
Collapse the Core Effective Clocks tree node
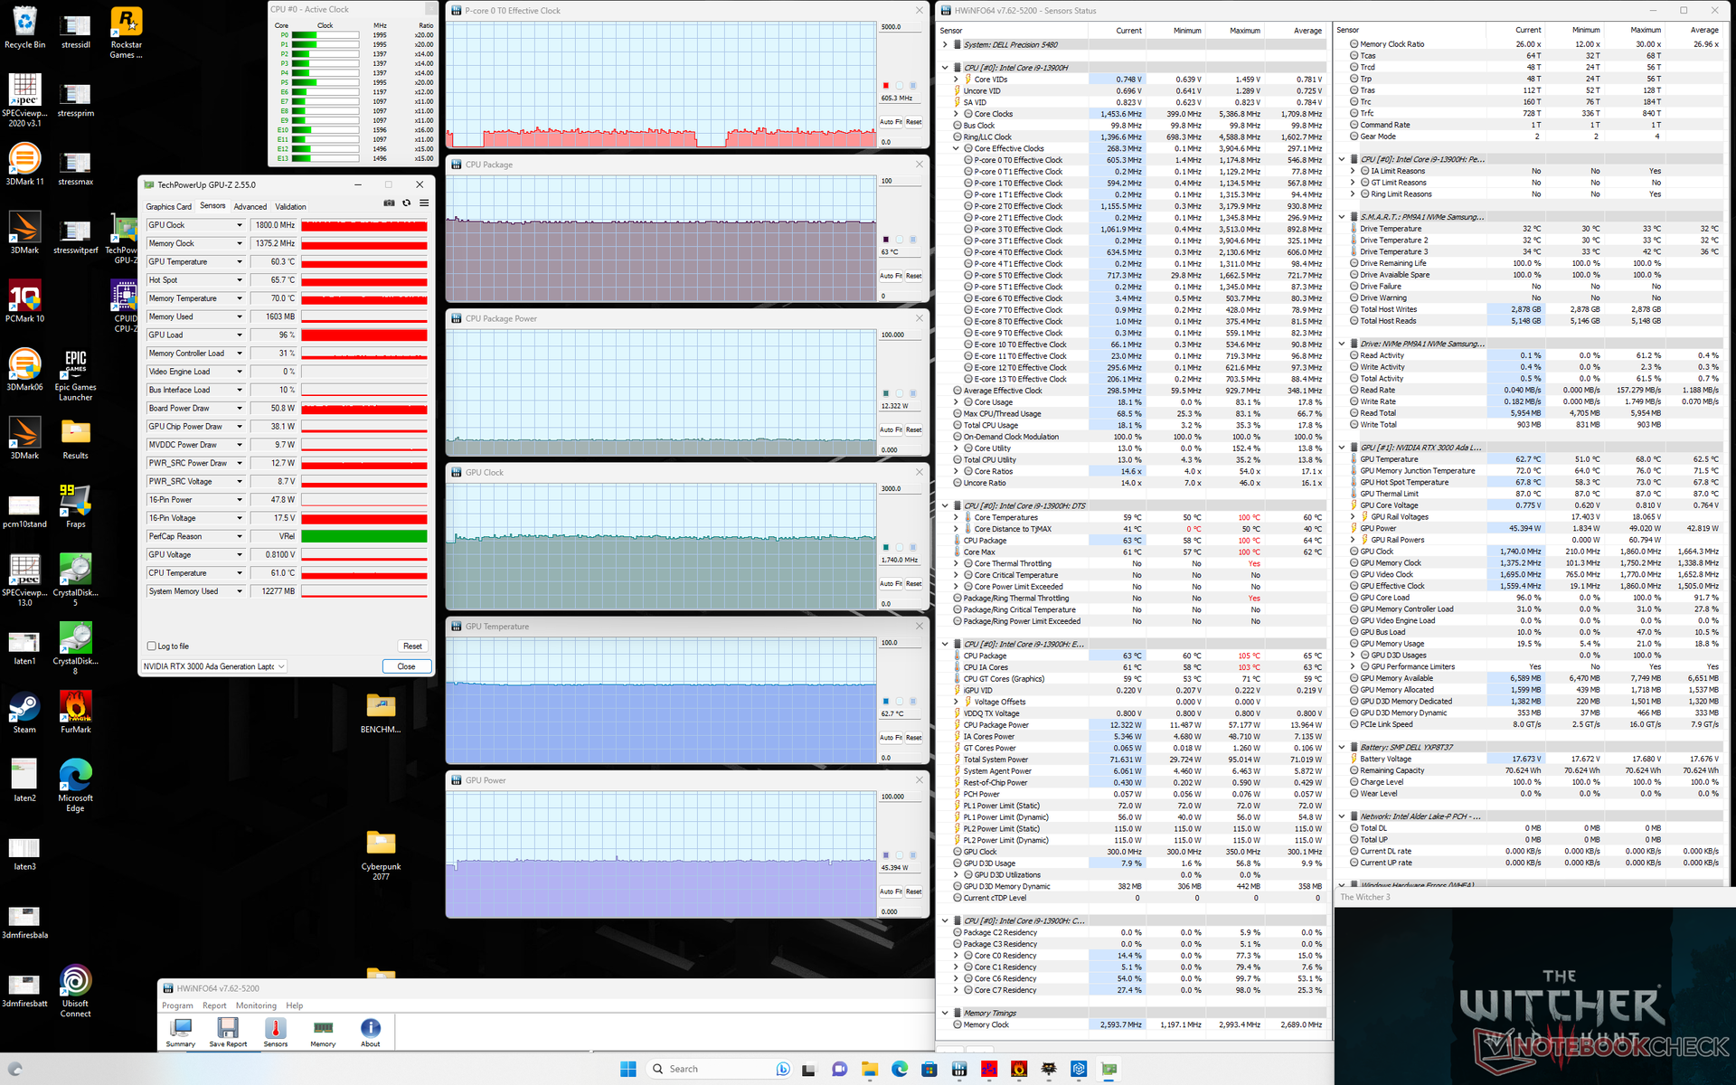[957, 149]
